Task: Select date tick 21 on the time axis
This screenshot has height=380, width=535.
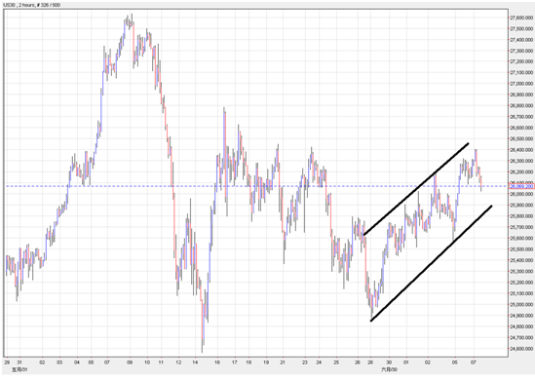Action: pos(283,362)
